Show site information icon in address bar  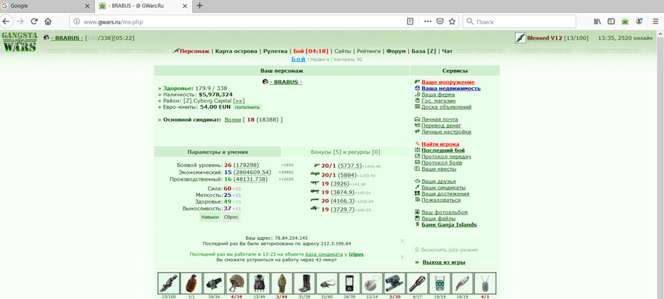click(76, 21)
